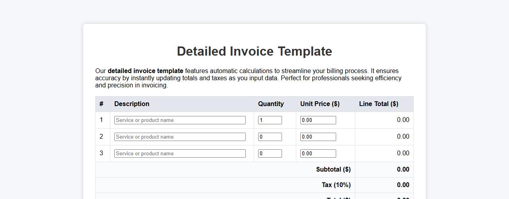The height and width of the screenshot is (199, 509).
Task: Click the # column header
Action: pyautogui.click(x=103, y=104)
